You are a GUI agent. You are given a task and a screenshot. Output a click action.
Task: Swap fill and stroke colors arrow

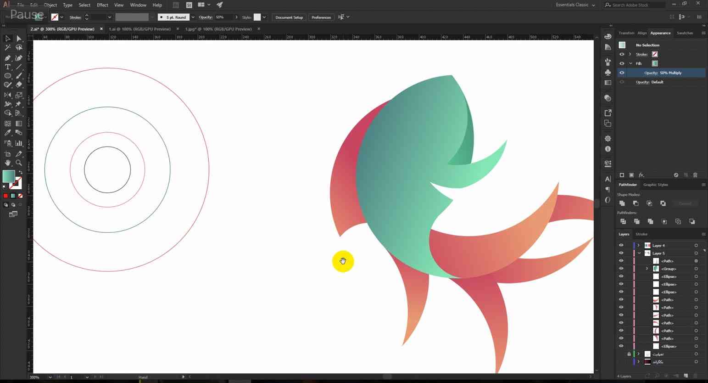(20, 173)
